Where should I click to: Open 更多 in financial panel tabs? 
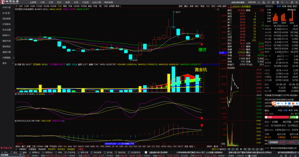(x=295, y=6)
